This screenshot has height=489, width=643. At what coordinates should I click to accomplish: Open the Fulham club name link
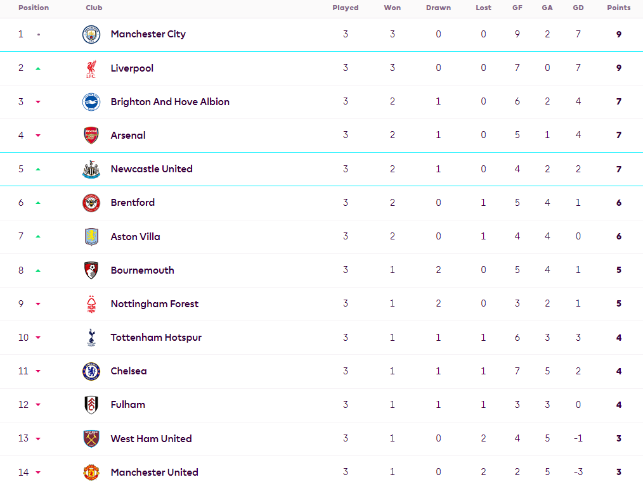(x=127, y=405)
